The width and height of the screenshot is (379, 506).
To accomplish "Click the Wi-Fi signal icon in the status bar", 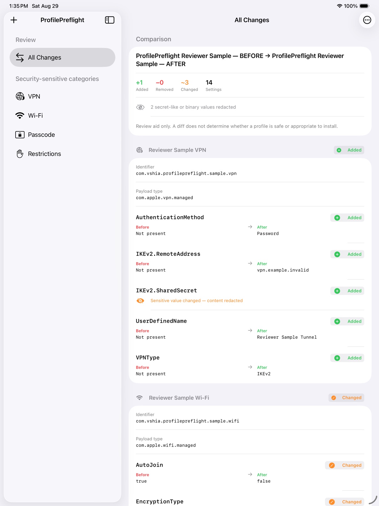I will 340,6.
